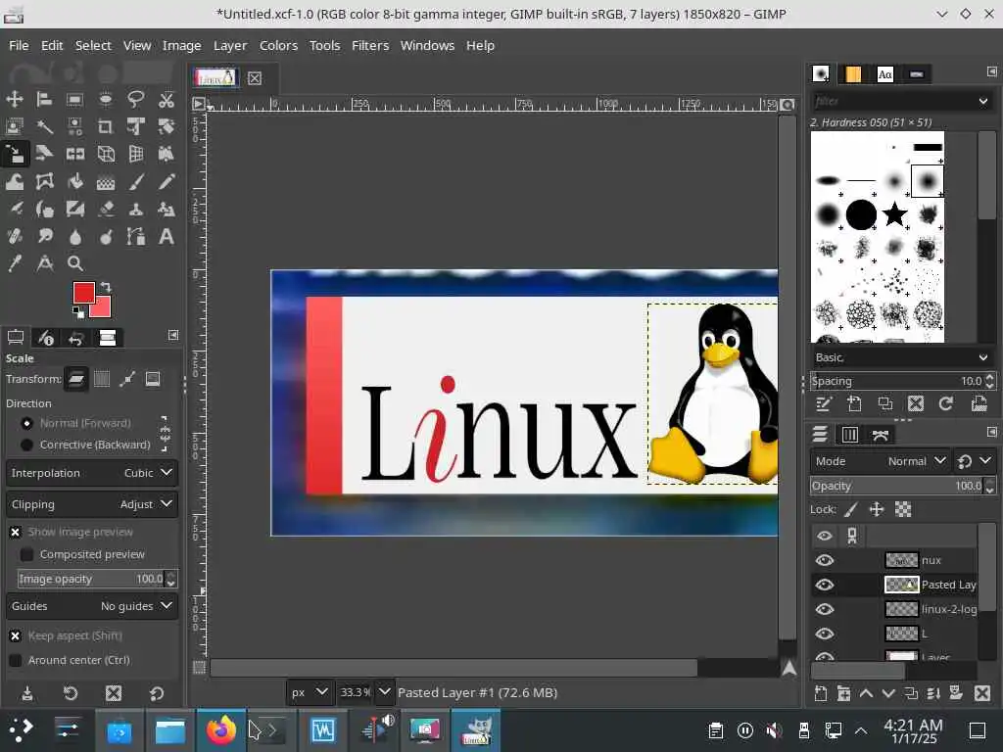
Task: Select the Heal bandage tool
Action: (14, 237)
